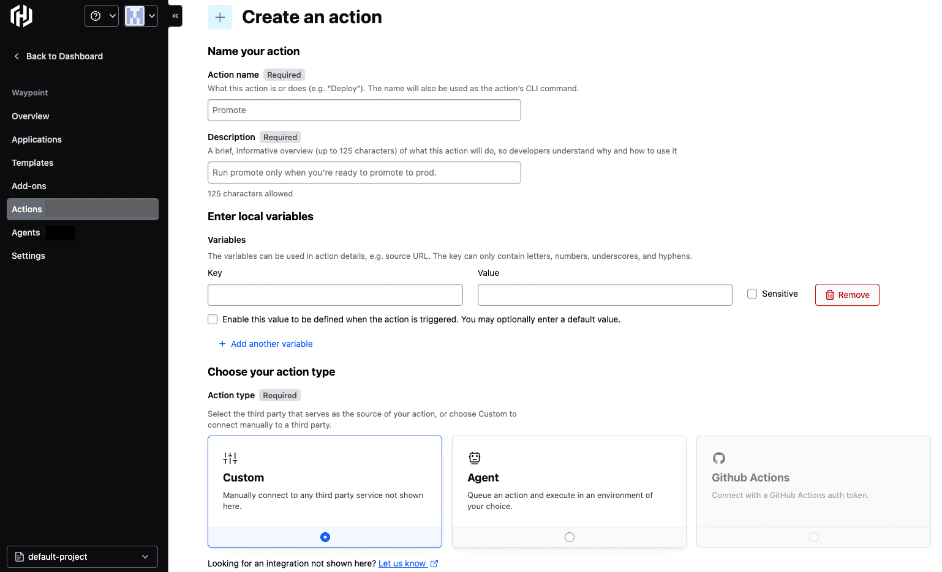Click the Add another variable link
Image resolution: width=942 pixels, height=572 pixels.
pos(271,344)
